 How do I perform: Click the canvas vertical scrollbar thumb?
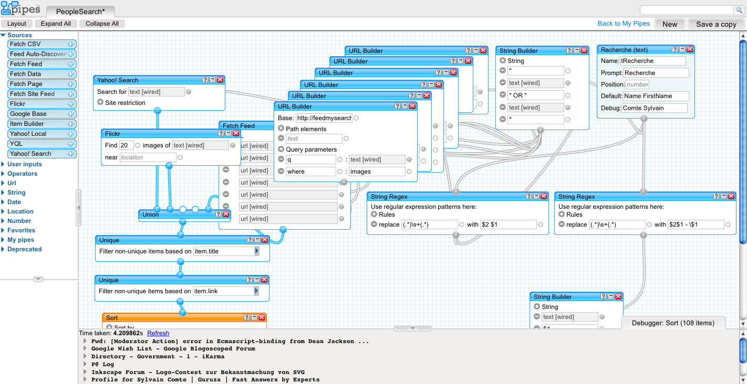click(743, 141)
